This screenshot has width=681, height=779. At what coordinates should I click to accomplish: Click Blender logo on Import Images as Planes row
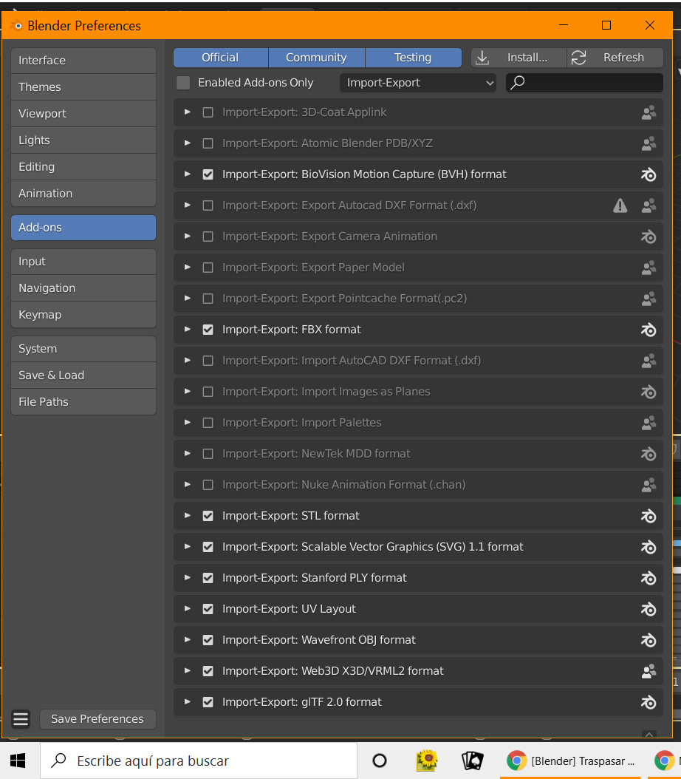(649, 392)
